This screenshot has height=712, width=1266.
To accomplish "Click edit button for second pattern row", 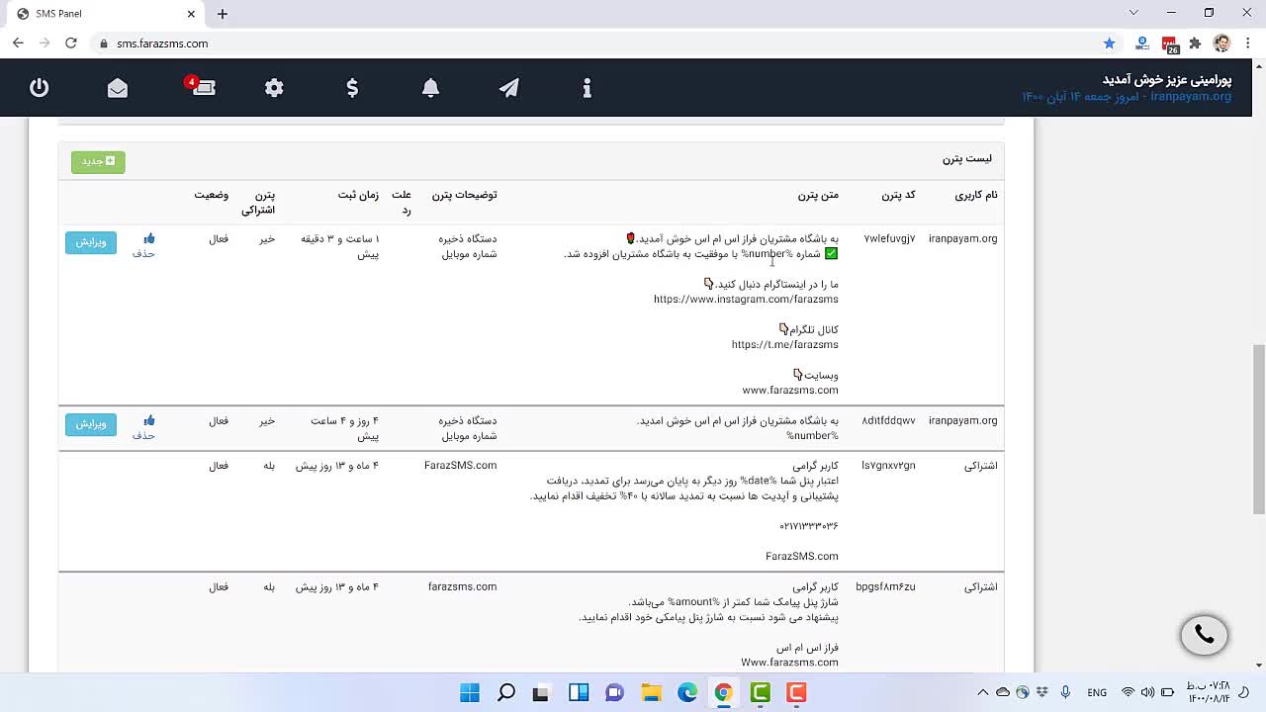I will [91, 424].
